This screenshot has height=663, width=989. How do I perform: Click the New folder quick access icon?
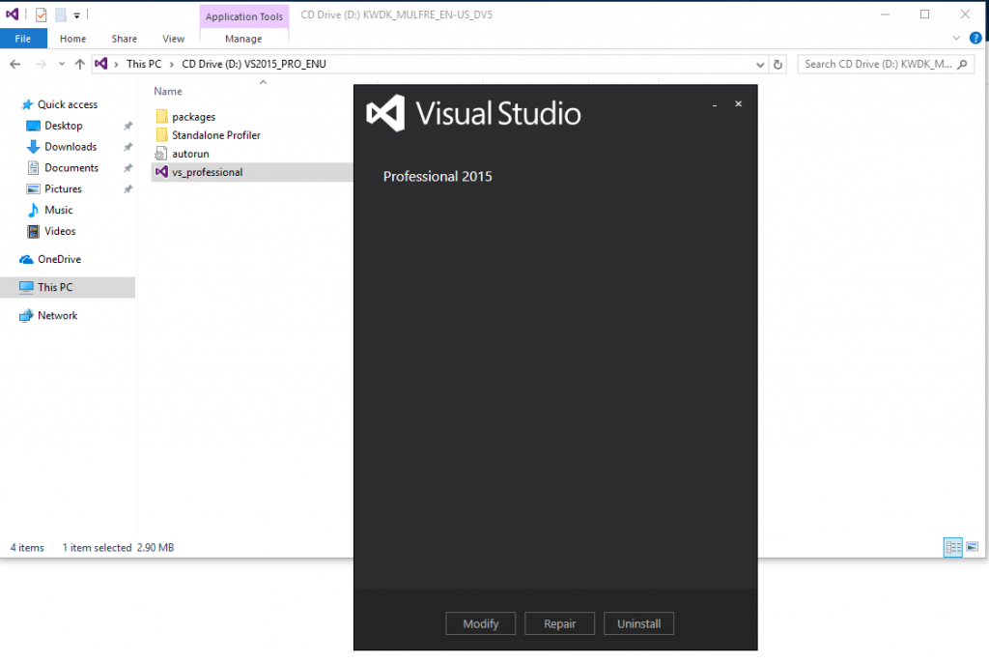(61, 14)
